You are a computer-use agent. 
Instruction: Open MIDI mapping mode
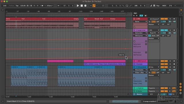pyautogui.click(x=164, y=6)
